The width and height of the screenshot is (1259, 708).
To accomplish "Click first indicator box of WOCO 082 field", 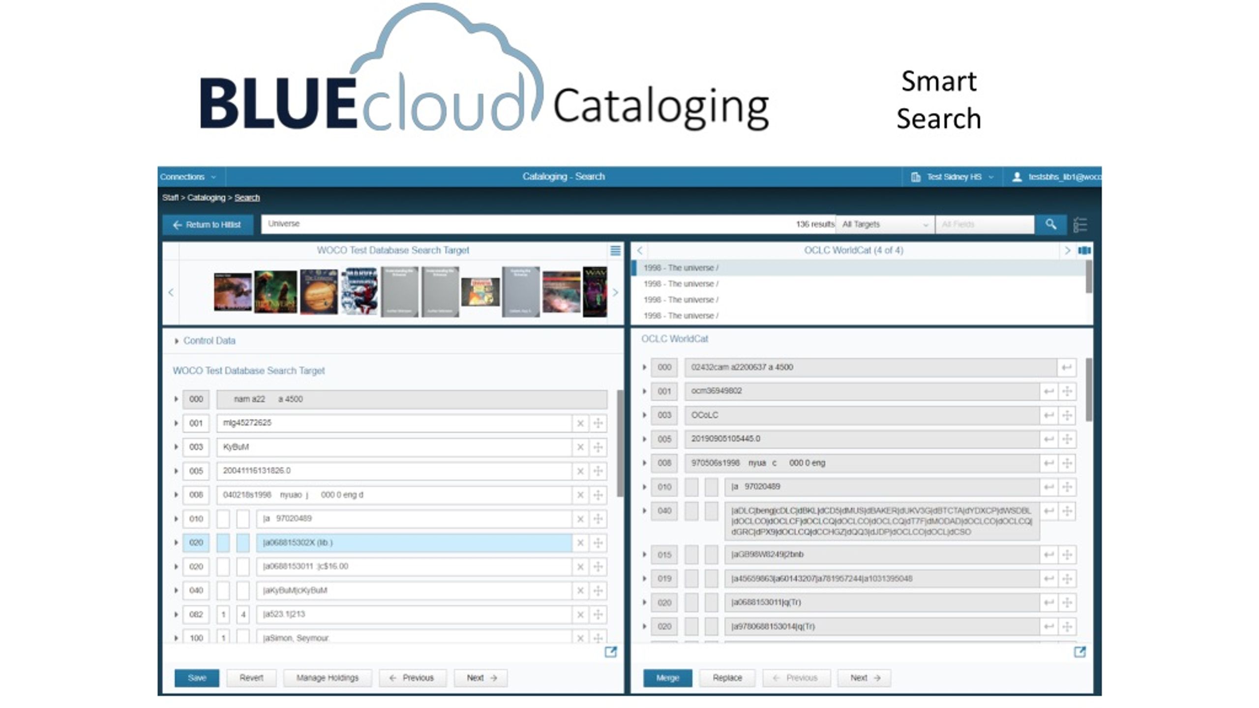I will (x=223, y=614).
